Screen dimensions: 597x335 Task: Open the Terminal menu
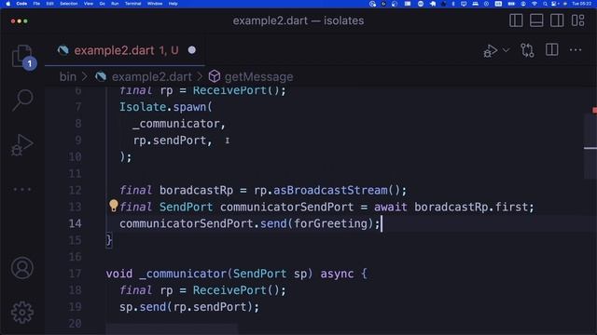[132, 4]
